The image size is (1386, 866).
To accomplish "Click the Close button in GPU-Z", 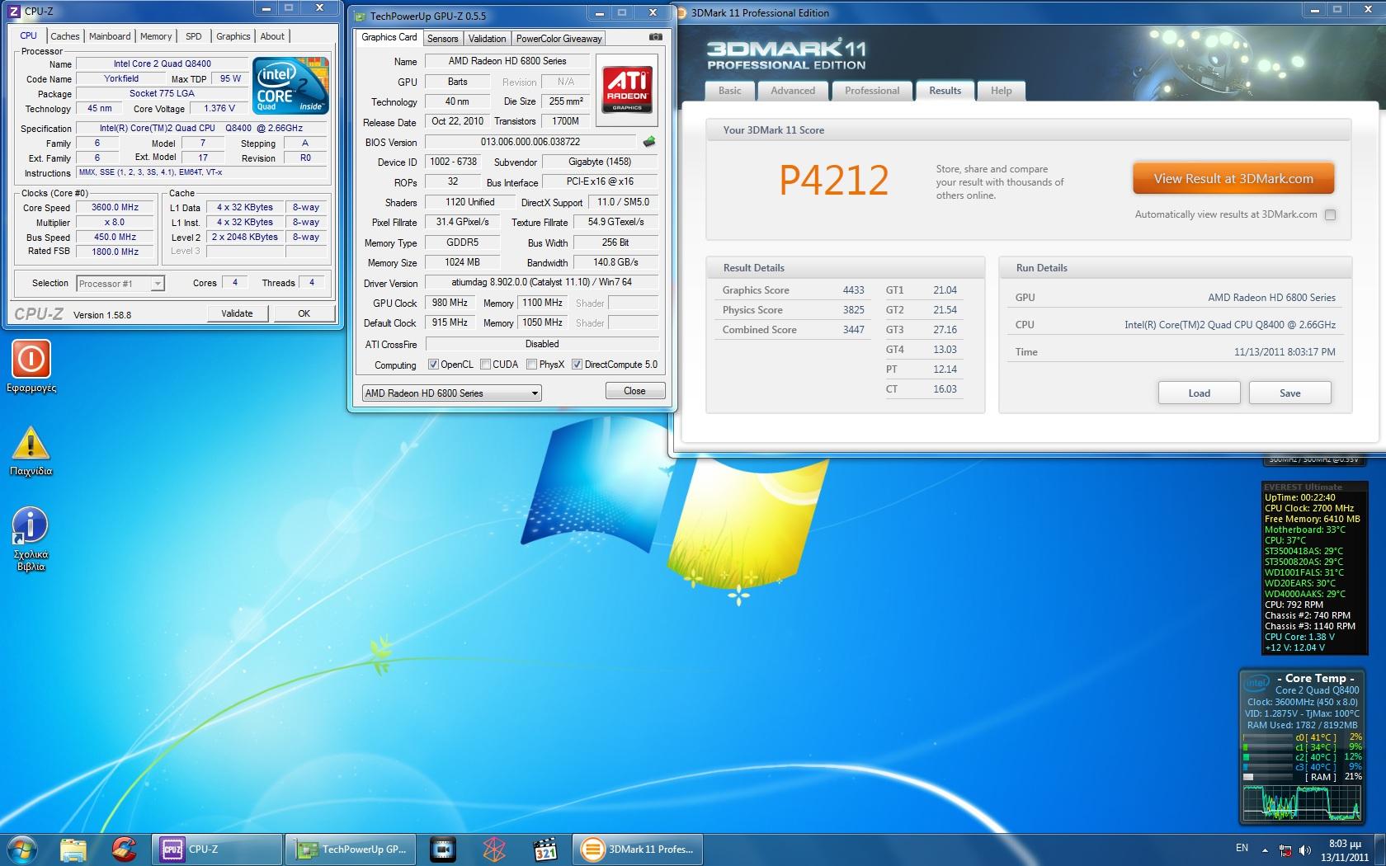I will [x=634, y=391].
